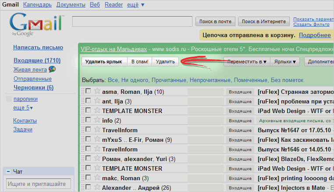
Task: Star the Роман, alexander, Yuri conversation
Action: [97, 158]
